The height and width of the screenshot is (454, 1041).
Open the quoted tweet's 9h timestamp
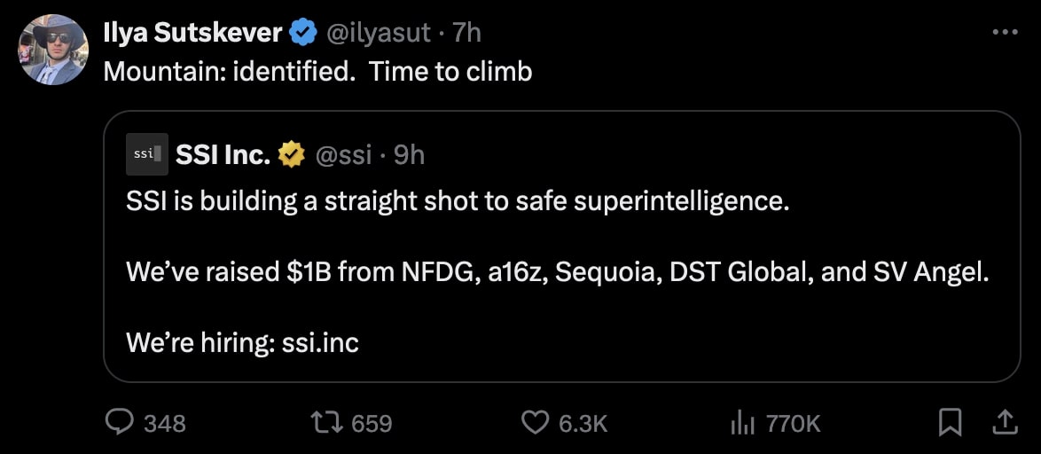tap(409, 155)
